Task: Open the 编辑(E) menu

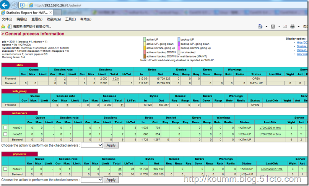Action: coord(22,19)
